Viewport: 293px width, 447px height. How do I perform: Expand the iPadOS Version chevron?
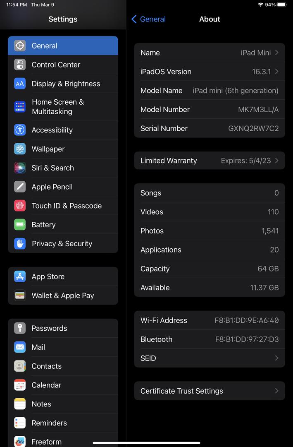(276, 72)
